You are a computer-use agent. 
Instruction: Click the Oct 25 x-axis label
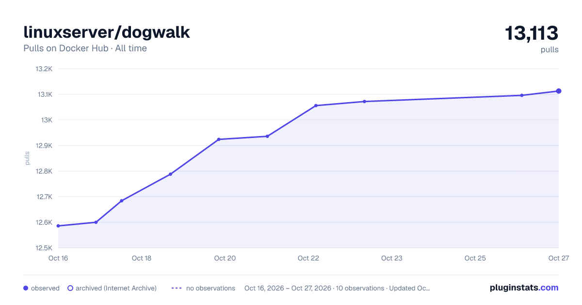pos(475,258)
